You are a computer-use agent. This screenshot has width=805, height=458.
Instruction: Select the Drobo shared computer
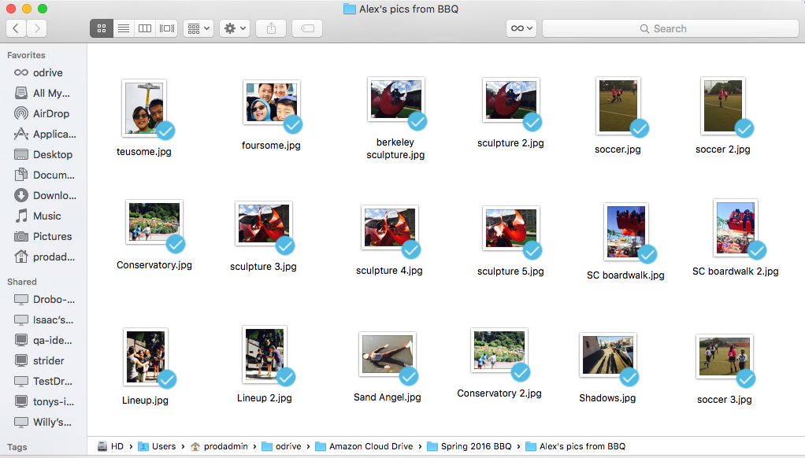(x=43, y=300)
